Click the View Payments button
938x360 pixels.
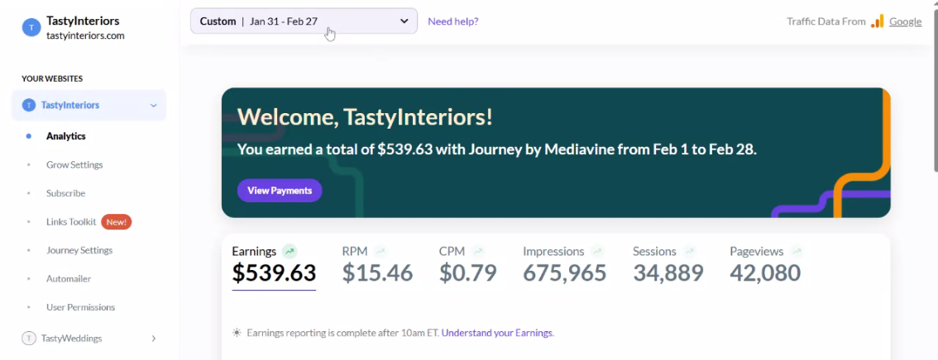280,191
